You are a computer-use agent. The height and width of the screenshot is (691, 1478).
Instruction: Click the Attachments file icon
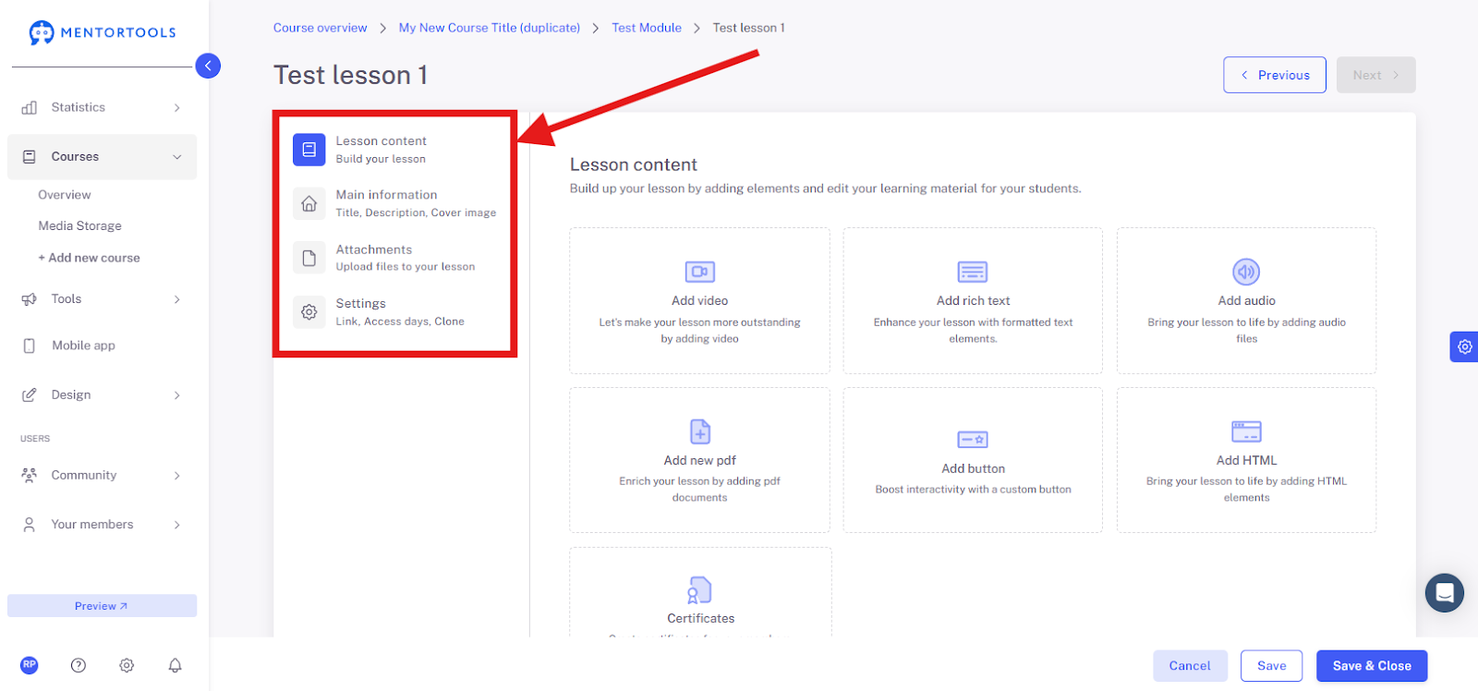309,258
